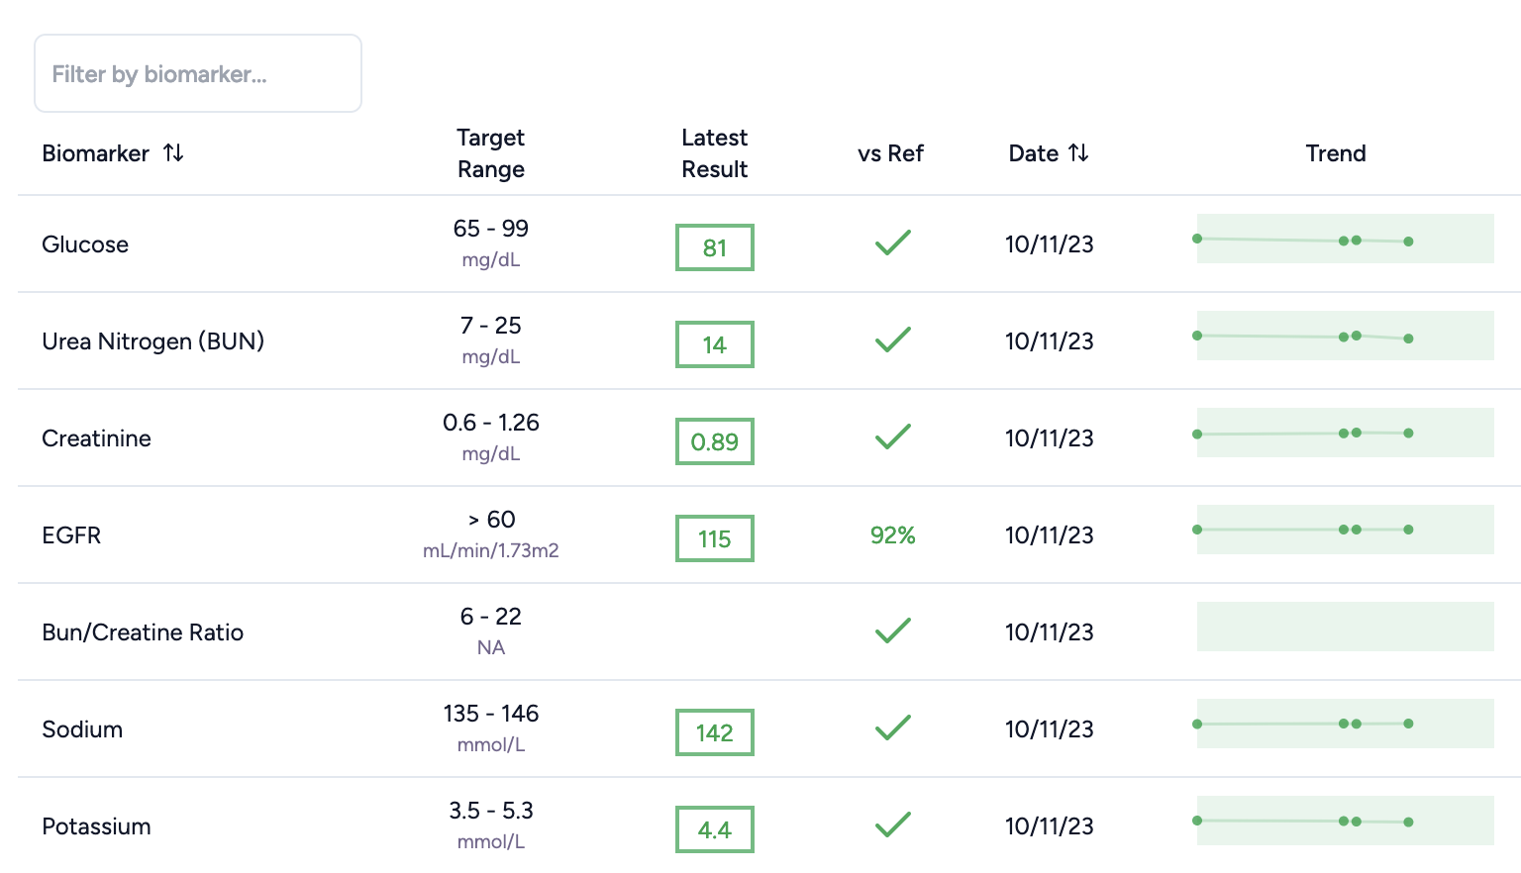Click the Glucose green checkmark icon
The height and width of the screenshot is (873, 1521).
pos(892,242)
